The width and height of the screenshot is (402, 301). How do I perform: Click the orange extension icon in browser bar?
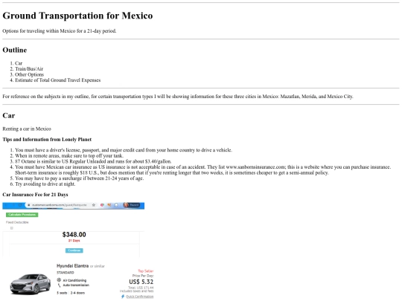click(109, 205)
